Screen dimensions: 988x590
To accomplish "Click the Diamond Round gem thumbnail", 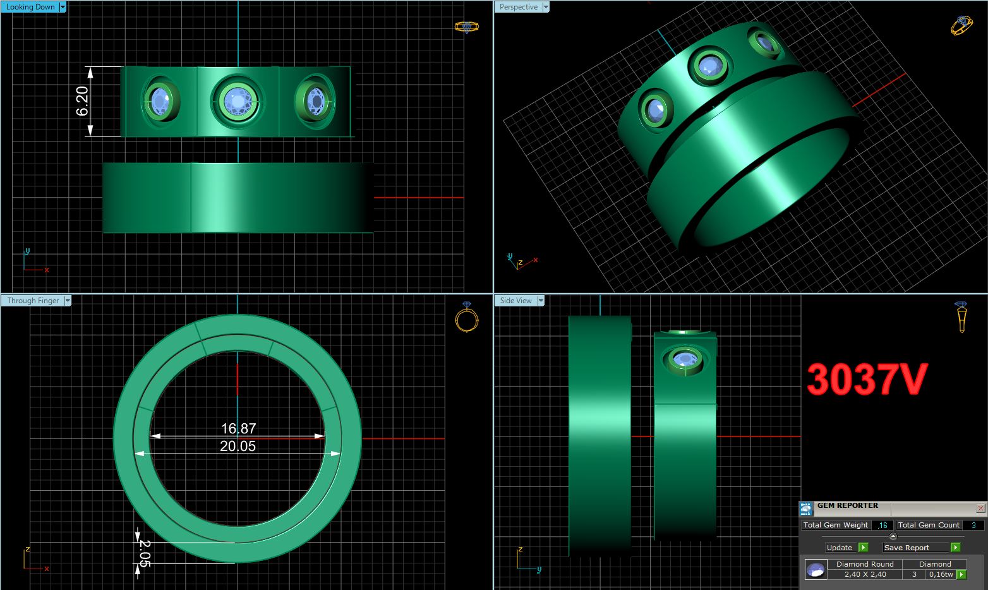I will pos(816,570).
